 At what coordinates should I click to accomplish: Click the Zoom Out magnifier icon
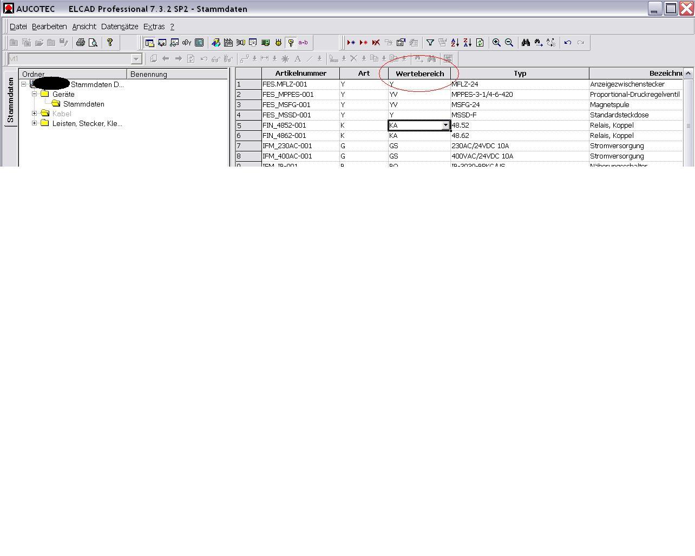click(x=509, y=42)
